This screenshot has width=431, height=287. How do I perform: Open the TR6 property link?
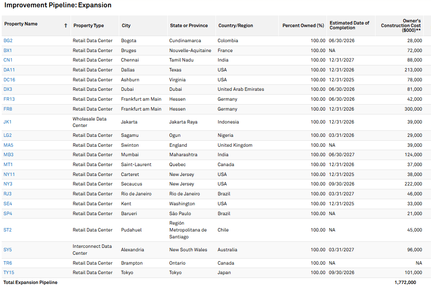8,263
